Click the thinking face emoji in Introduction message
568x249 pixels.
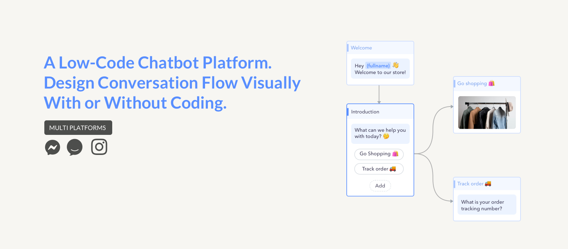386,136
